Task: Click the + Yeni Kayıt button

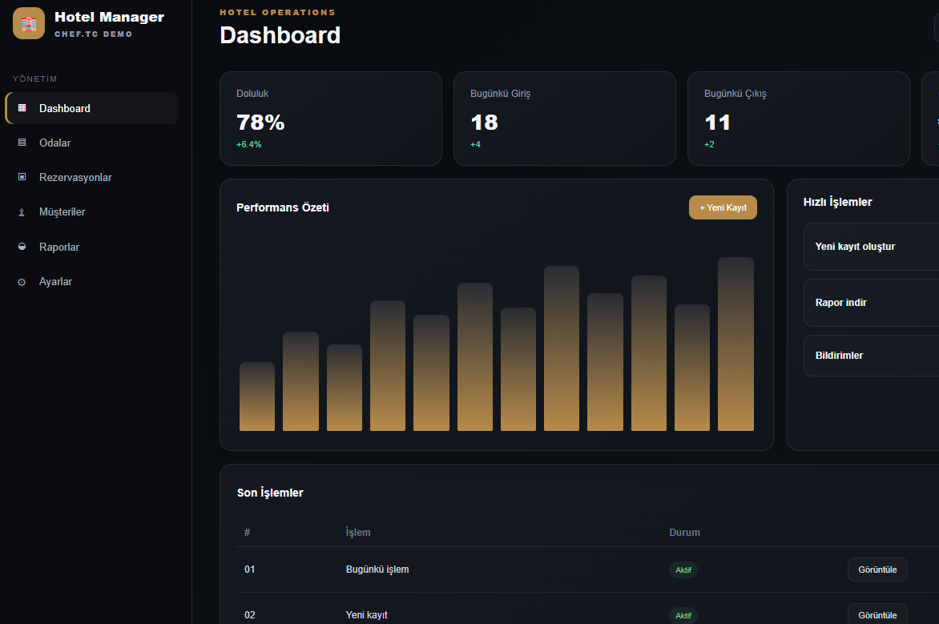Action: point(723,207)
